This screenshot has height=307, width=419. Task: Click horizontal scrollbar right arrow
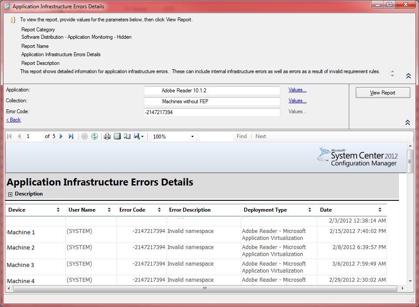(x=403, y=288)
